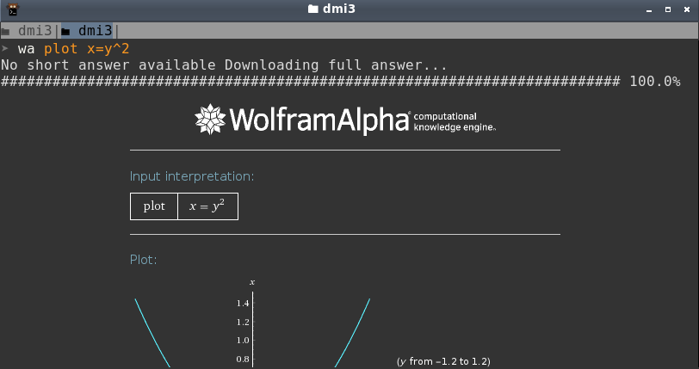Click folder icon on second dmi3 tab
Viewport: 699px width, 369px height.
65,32
